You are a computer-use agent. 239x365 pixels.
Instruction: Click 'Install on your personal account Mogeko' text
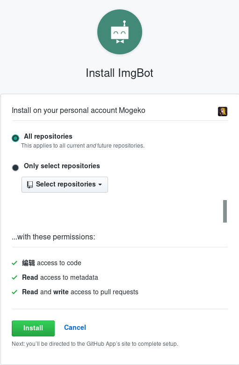tap(79, 110)
